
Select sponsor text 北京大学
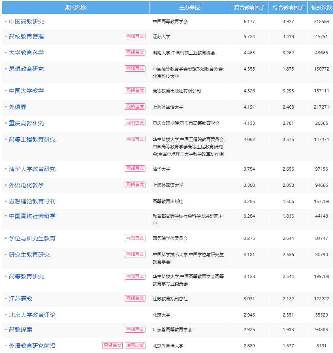click(161, 315)
